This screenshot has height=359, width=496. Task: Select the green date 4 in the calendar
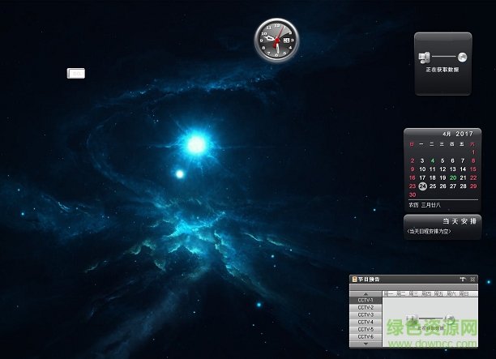pyautogui.click(x=433, y=160)
